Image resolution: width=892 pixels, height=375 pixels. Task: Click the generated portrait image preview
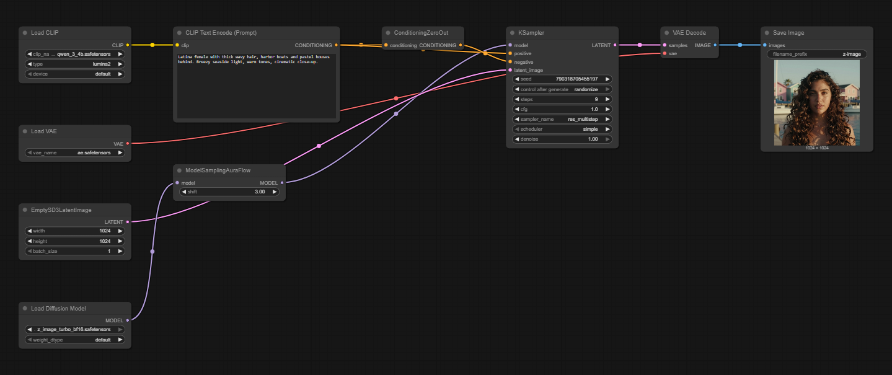tap(816, 103)
